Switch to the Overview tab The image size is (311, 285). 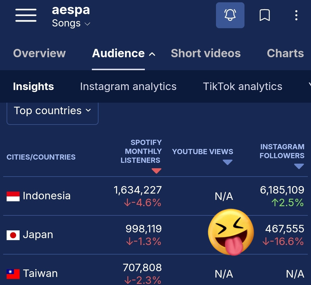pyautogui.click(x=39, y=53)
